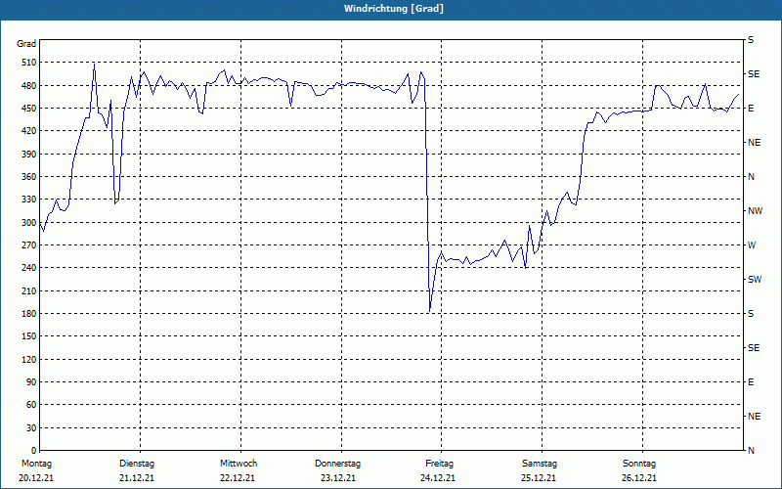Select the 240 degree axis label
782x489 pixels.
coord(29,268)
